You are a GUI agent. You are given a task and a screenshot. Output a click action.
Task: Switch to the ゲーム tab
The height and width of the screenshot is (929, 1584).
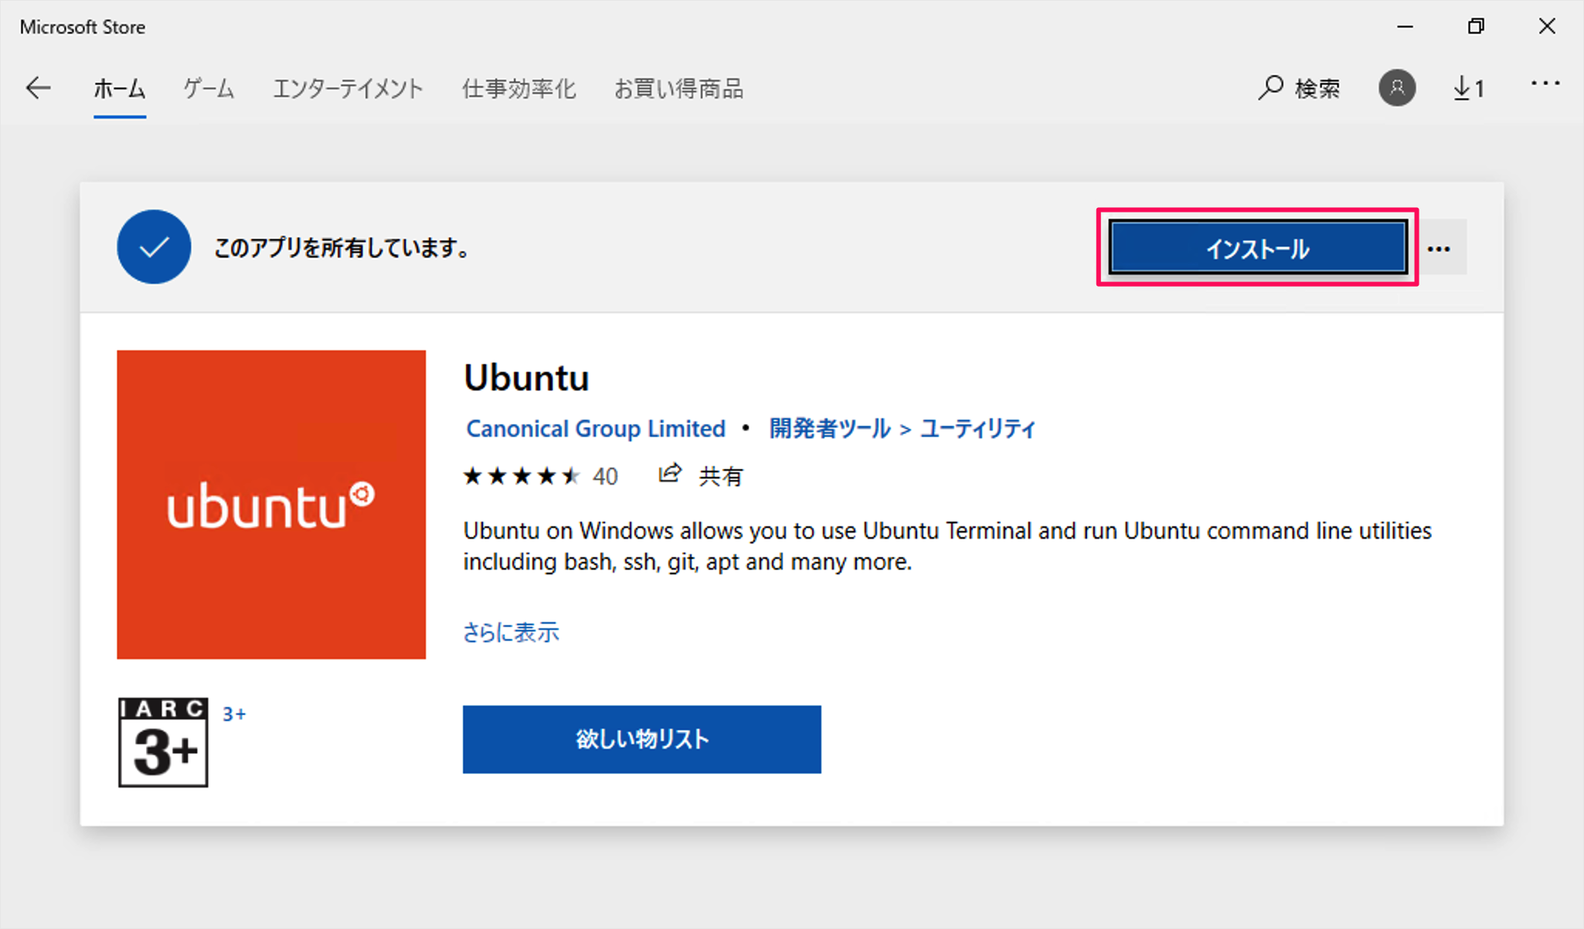click(x=209, y=89)
